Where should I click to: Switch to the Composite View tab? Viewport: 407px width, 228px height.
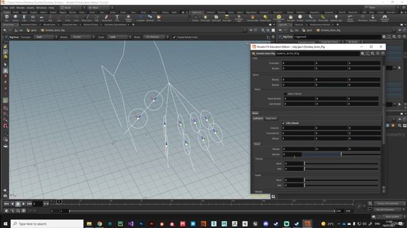coord(69,25)
